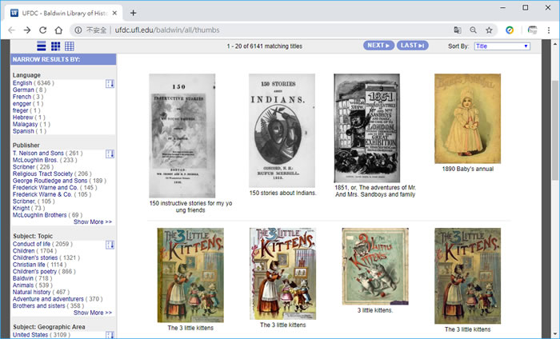Open green '3 little kittens.' cover thumbnail
The width and height of the screenshot is (560, 339).
coord(375,266)
